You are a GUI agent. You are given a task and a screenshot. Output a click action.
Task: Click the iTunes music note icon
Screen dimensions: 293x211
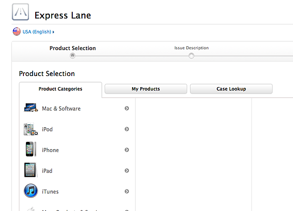point(31,191)
